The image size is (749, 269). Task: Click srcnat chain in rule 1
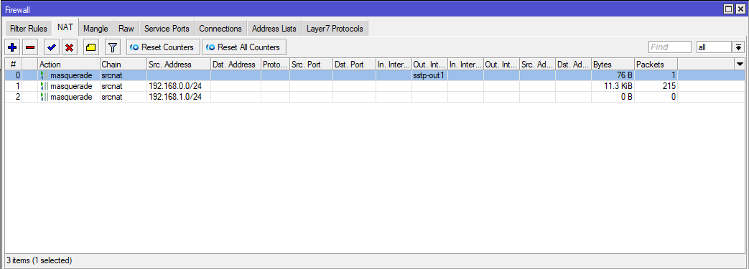111,86
